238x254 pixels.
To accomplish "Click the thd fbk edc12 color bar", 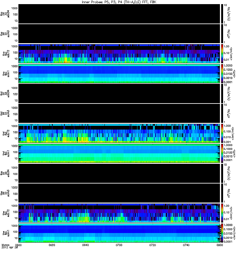I will point(222,134).
